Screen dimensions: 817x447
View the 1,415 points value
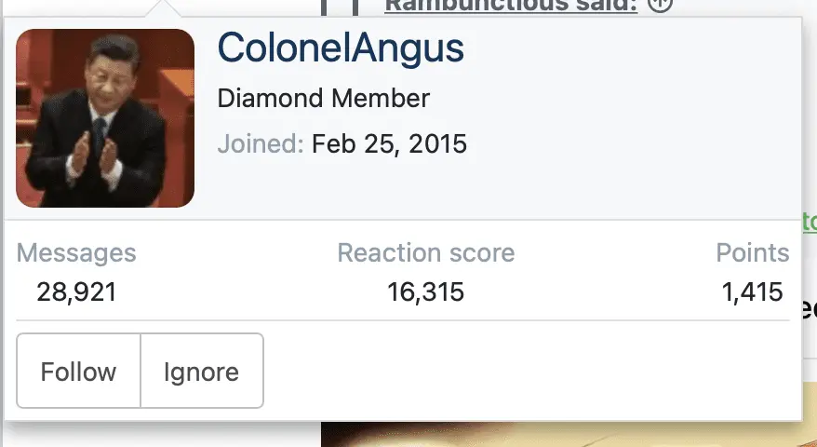[752, 291]
